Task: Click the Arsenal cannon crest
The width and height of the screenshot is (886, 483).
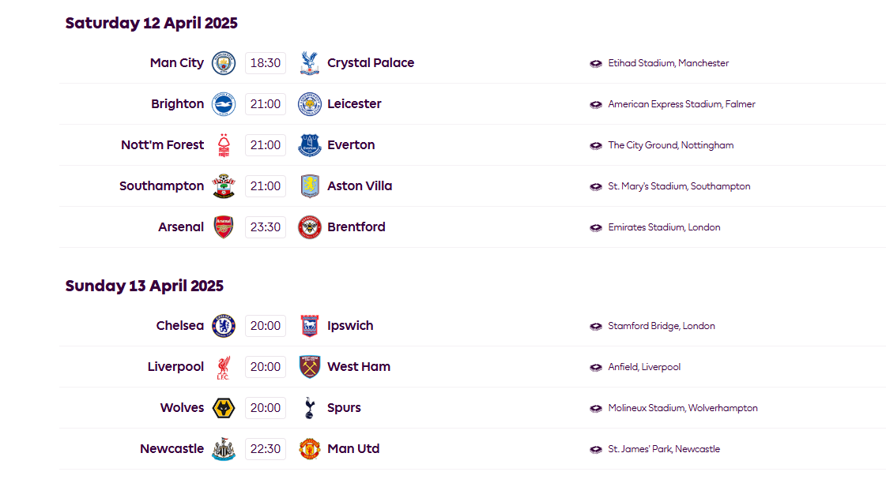Action: pyautogui.click(x=224, y=227)
